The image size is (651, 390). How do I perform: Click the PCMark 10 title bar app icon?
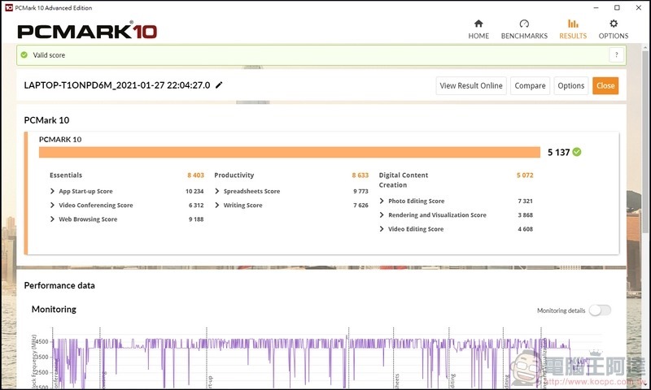click(x=9, y=7)
